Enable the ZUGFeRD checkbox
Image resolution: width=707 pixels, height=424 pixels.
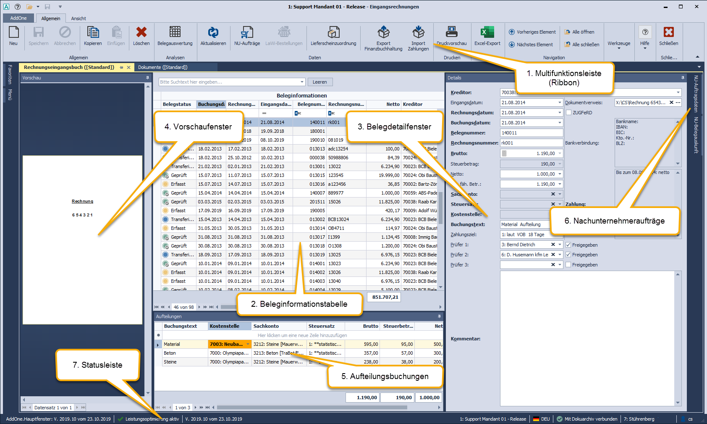(568, 113)
